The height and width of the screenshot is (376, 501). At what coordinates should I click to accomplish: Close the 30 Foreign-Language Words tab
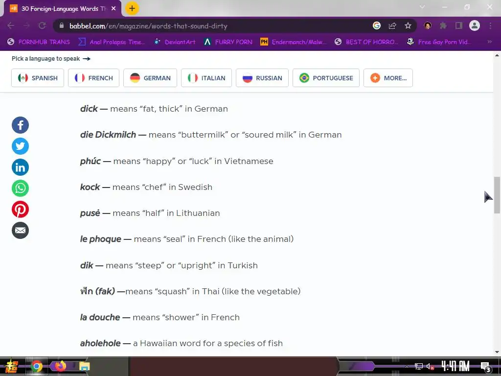(x=114, y=9)
